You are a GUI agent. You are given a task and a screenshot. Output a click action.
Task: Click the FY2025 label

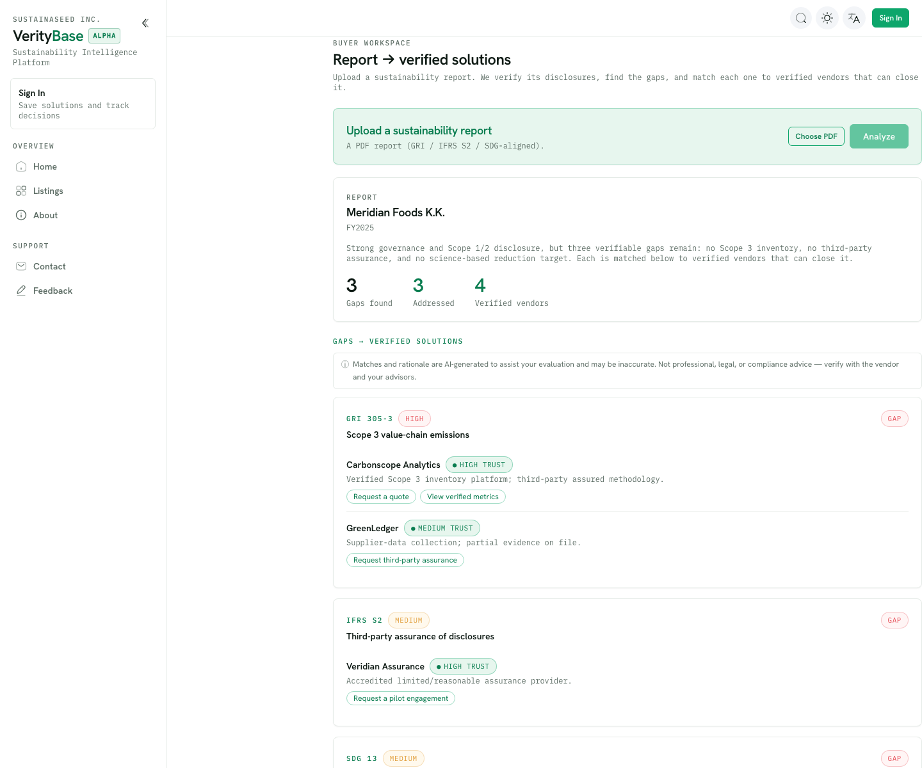point(360,228)
